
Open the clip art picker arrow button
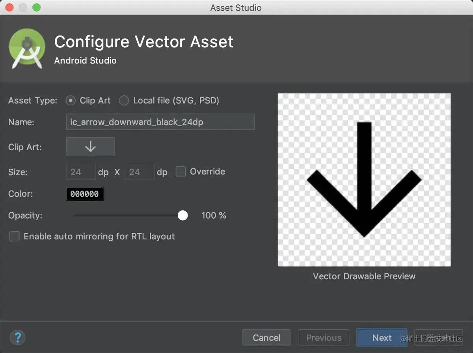pyautogui.click(x=90, y=147)
